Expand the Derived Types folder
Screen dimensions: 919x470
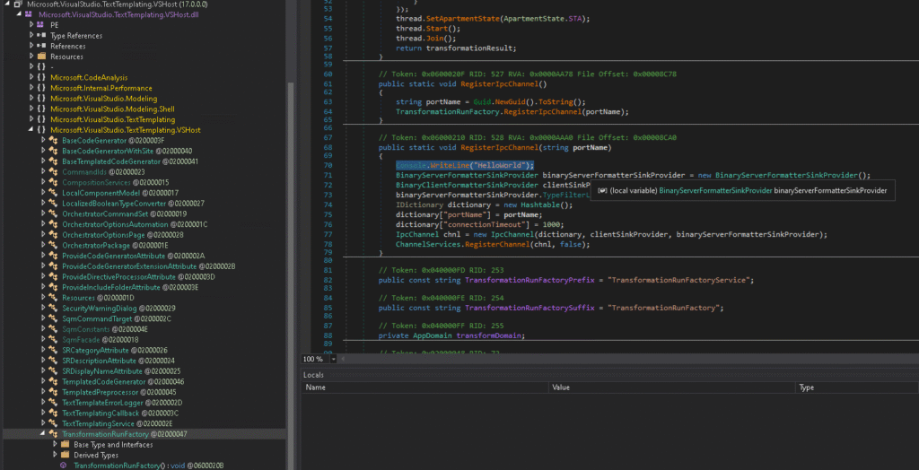(55, 455)
